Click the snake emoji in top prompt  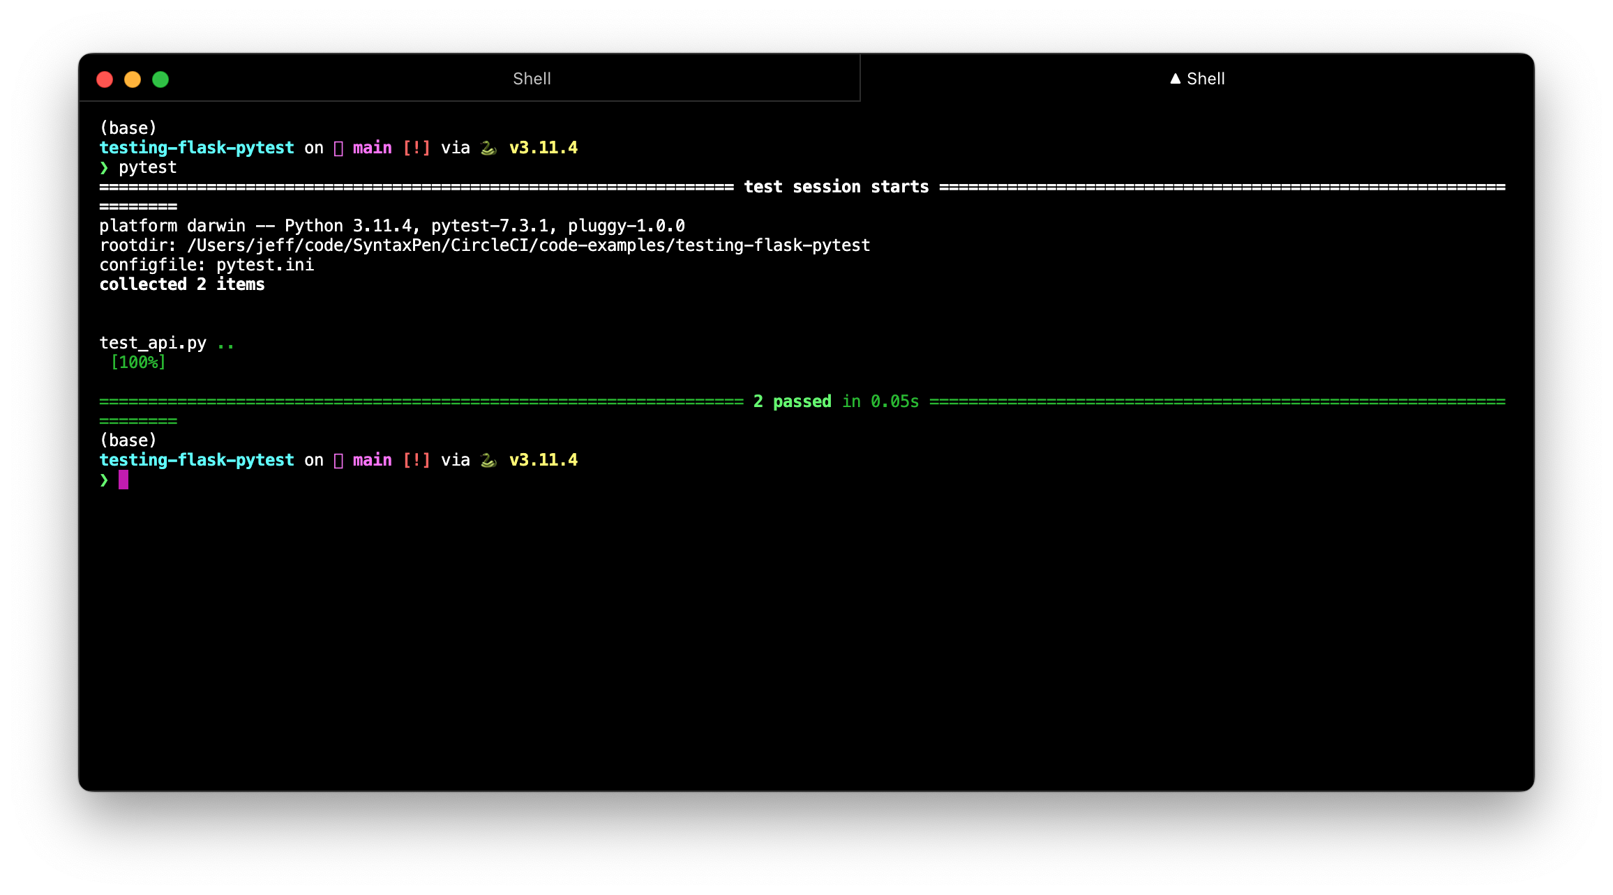pos(488,148)
